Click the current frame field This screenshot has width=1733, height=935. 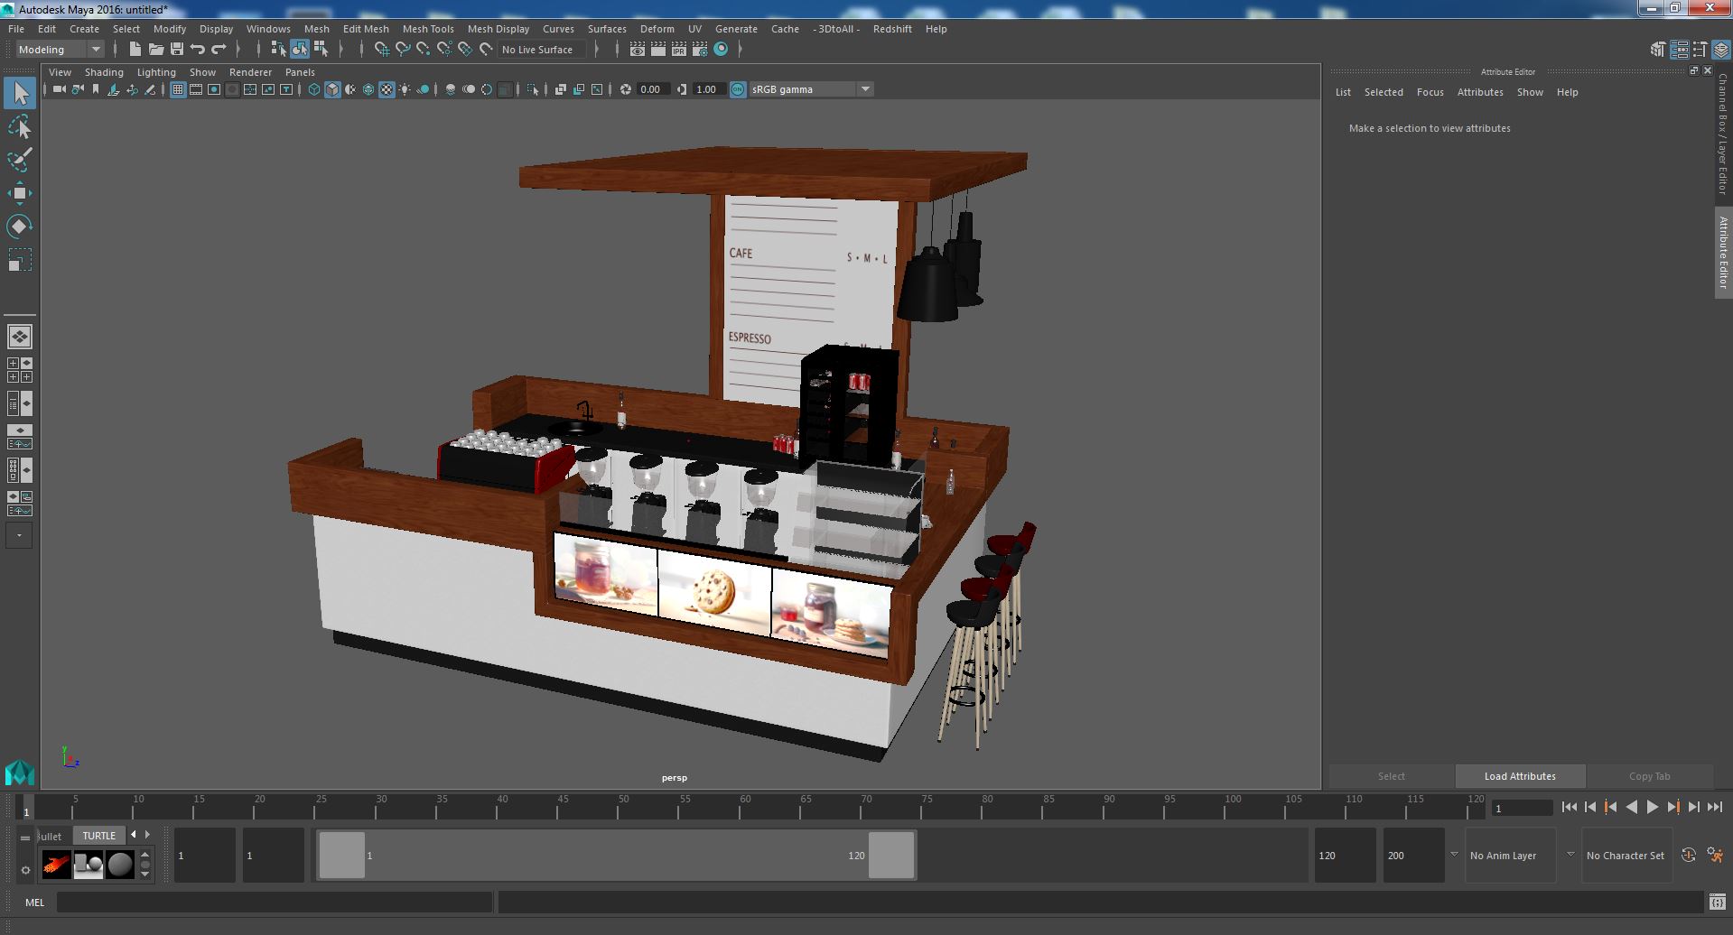[1522, 809]
